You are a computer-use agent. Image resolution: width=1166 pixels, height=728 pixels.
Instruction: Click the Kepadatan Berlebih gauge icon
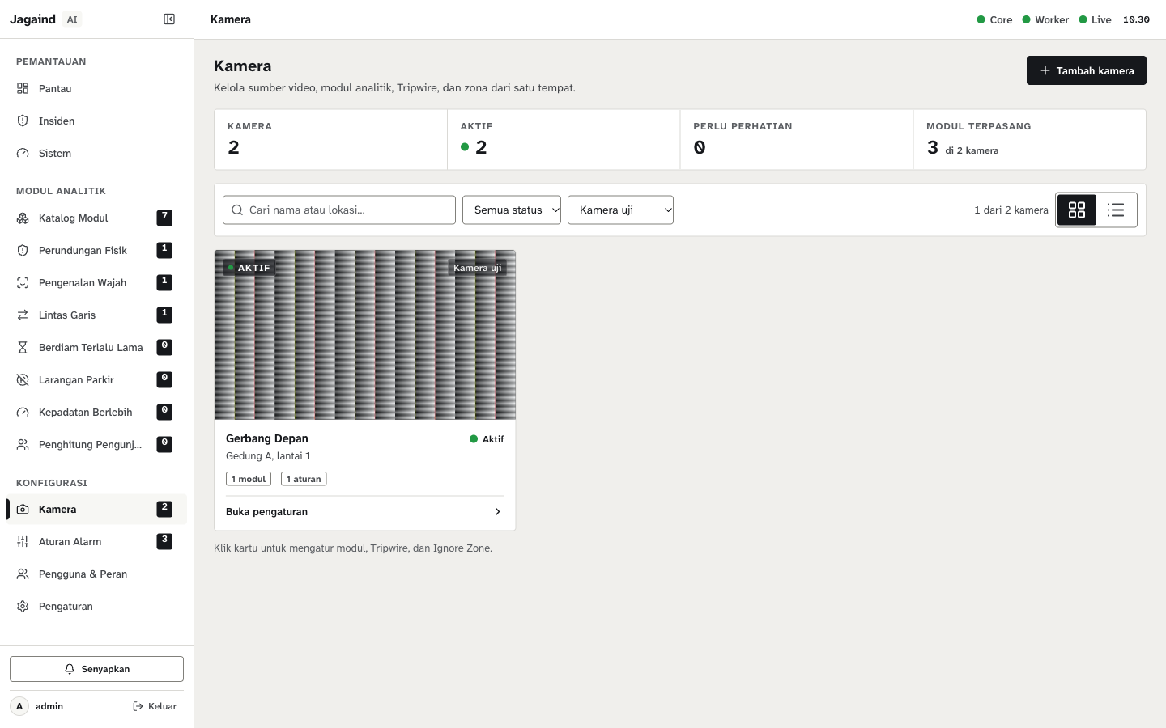pos(23,412)
